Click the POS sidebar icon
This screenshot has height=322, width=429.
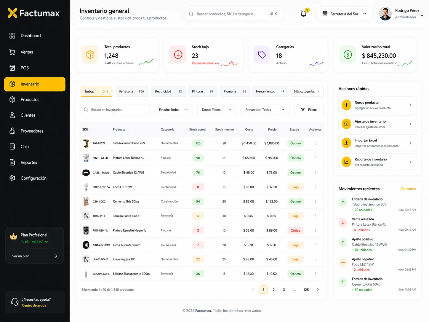[12, 68]
